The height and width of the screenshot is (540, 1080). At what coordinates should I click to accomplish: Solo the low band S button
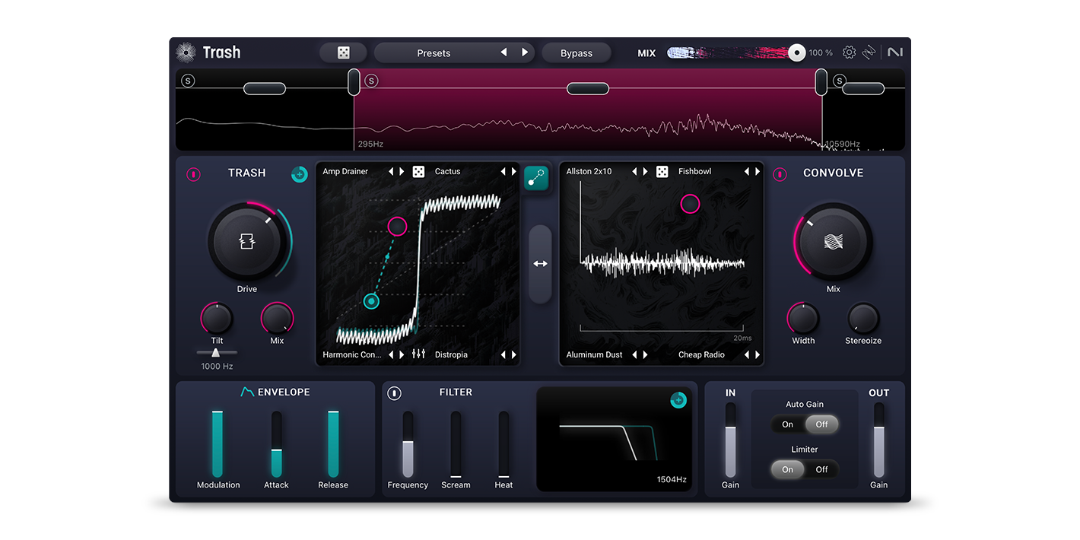(188, 81)
